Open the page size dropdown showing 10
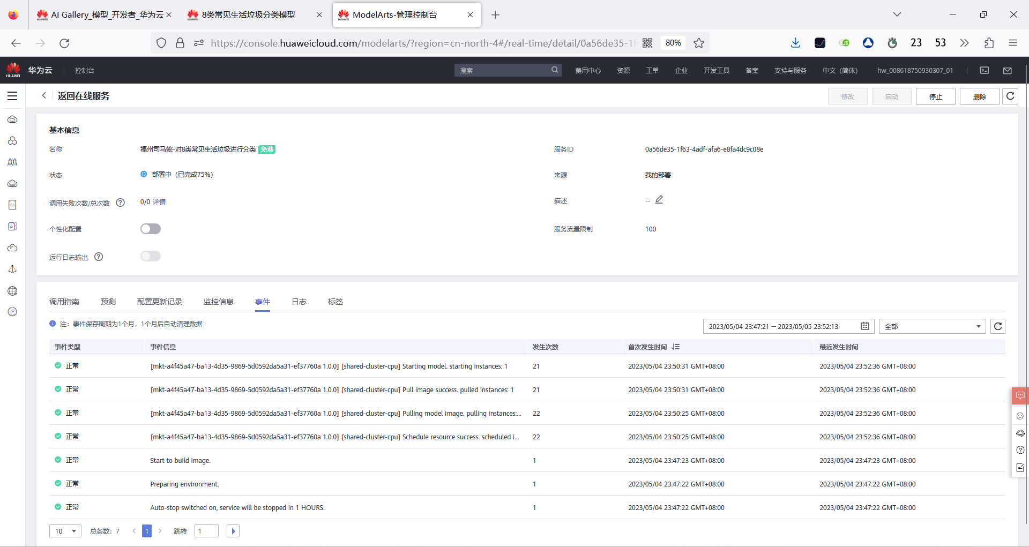The width and height of the screenshot is (1029, 547). 65,531
